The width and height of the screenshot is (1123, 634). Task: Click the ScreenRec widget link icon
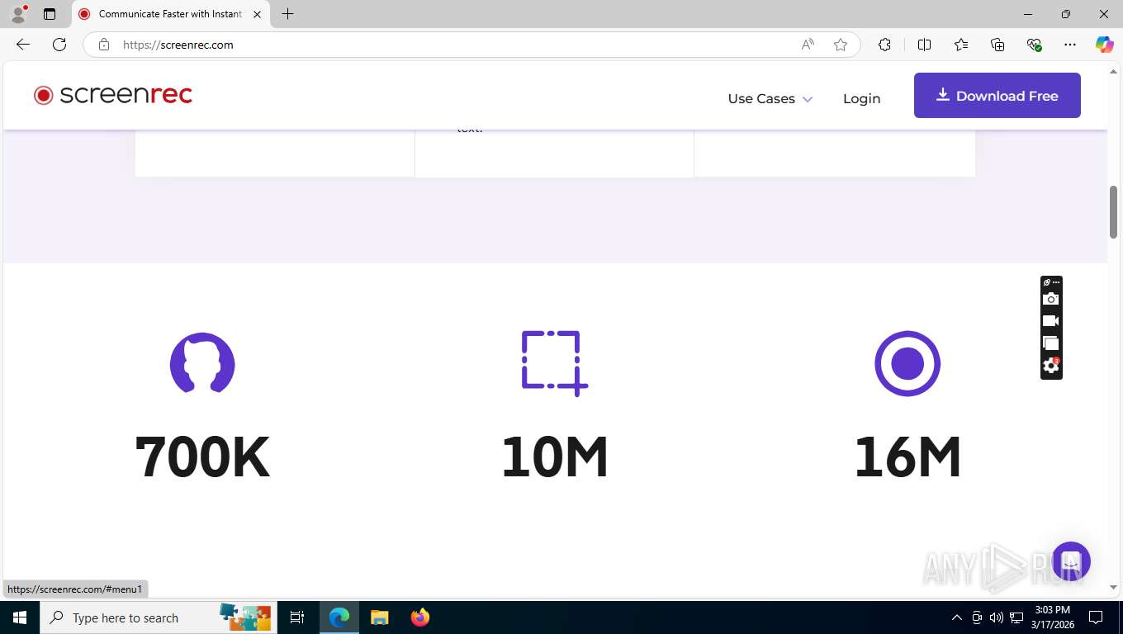[x=1046, y=282]
